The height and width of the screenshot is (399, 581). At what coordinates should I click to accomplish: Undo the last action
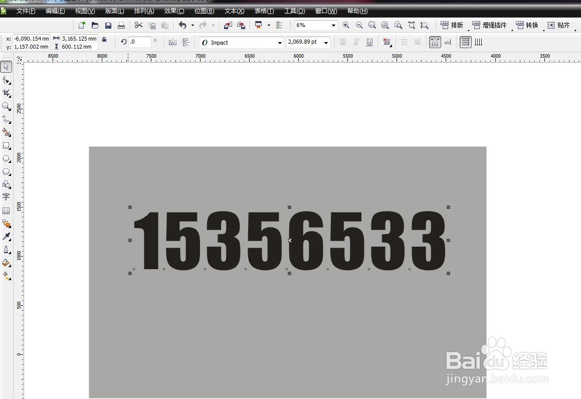(x=182, y=25)
